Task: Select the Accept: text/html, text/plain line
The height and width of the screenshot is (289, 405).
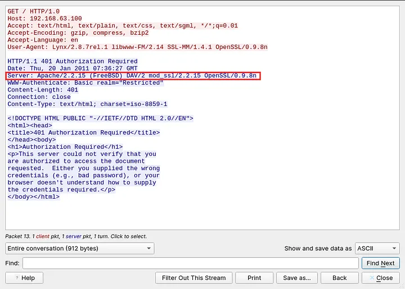Action: (123, 26)
